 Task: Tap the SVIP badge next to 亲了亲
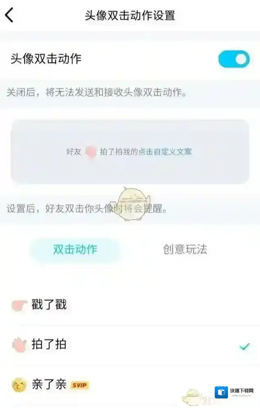pos(79,385)
